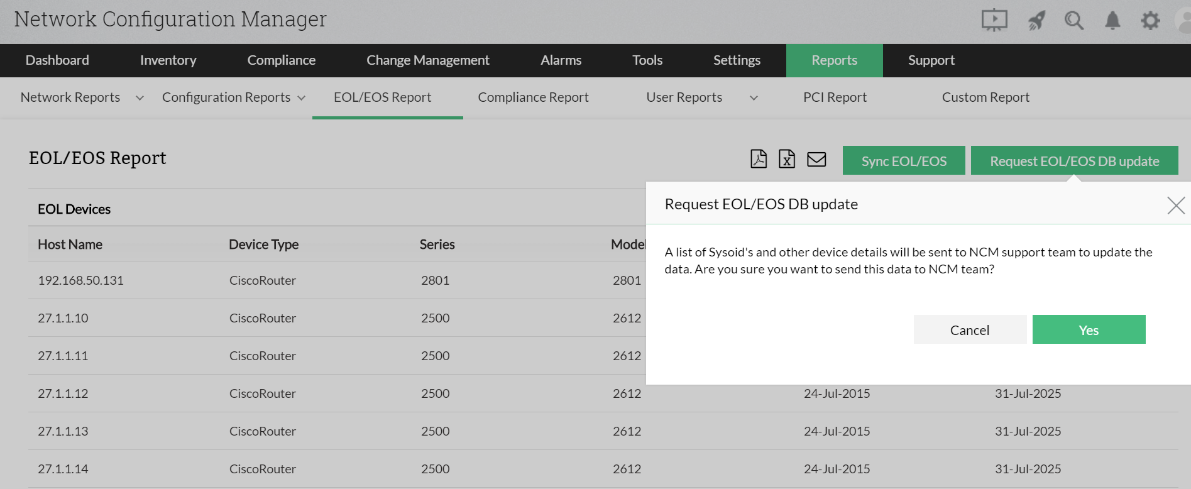Export the EOL/EOS report as PDF
This screenshot has height=489, width=1191.
pyautogui.click(x=759, y=159)
